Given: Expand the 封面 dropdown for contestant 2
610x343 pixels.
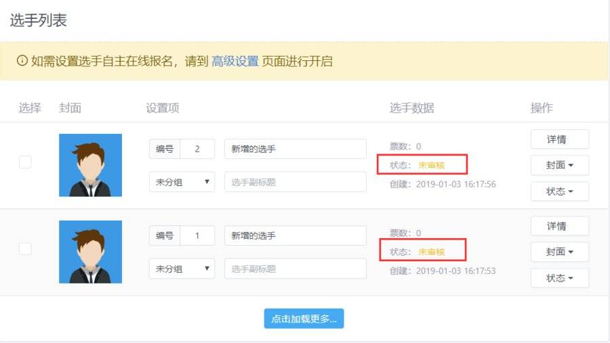Looking at the screenshot, I should coord(559,165).
